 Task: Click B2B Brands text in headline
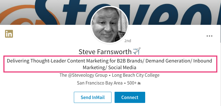pos(129,61)
